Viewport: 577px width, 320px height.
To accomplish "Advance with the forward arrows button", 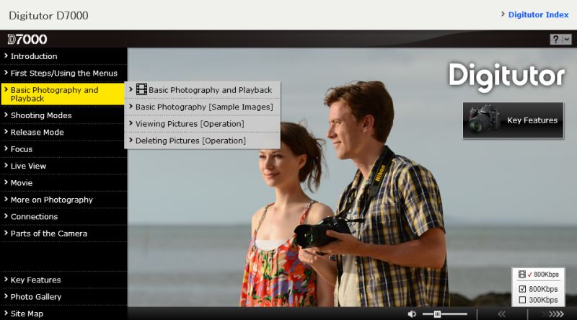I will tap(553, 314).
